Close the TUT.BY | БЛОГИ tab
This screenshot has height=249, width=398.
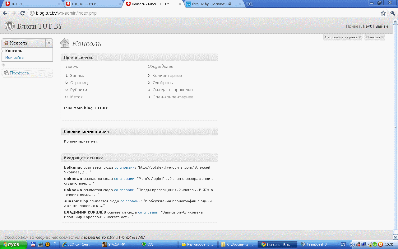[119, 4]
